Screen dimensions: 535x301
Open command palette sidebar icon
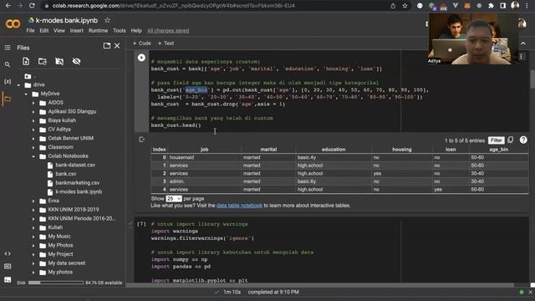(x=8, y=267)
